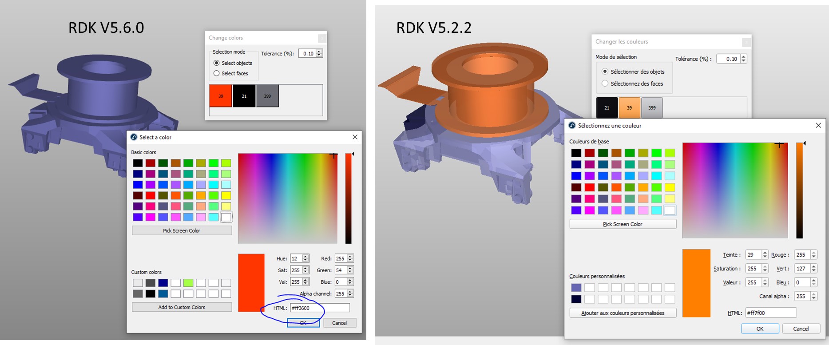
Task: Decrease Tolérance (%) with its down arrow
Action: [x=744, y=61]
